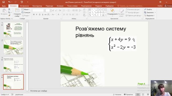Center the paragraph text

(x=67, y=14)
